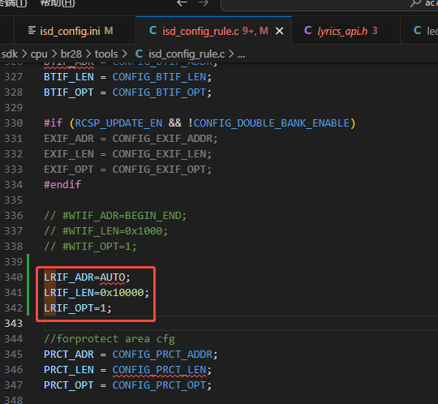Click the breadcrumb ellipsis symbol

click(x=242, y=54)
